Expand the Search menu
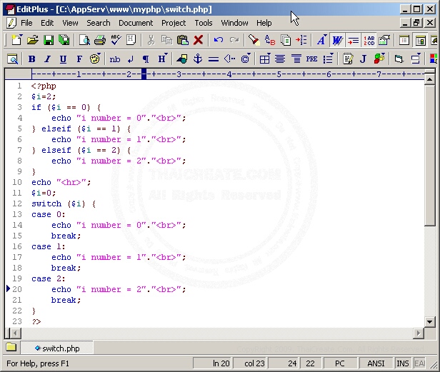 99,23
